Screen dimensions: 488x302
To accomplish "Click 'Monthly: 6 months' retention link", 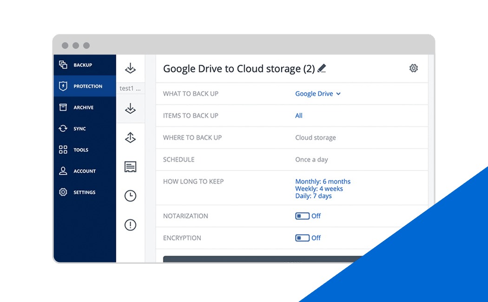I will (x=323, y=181).
